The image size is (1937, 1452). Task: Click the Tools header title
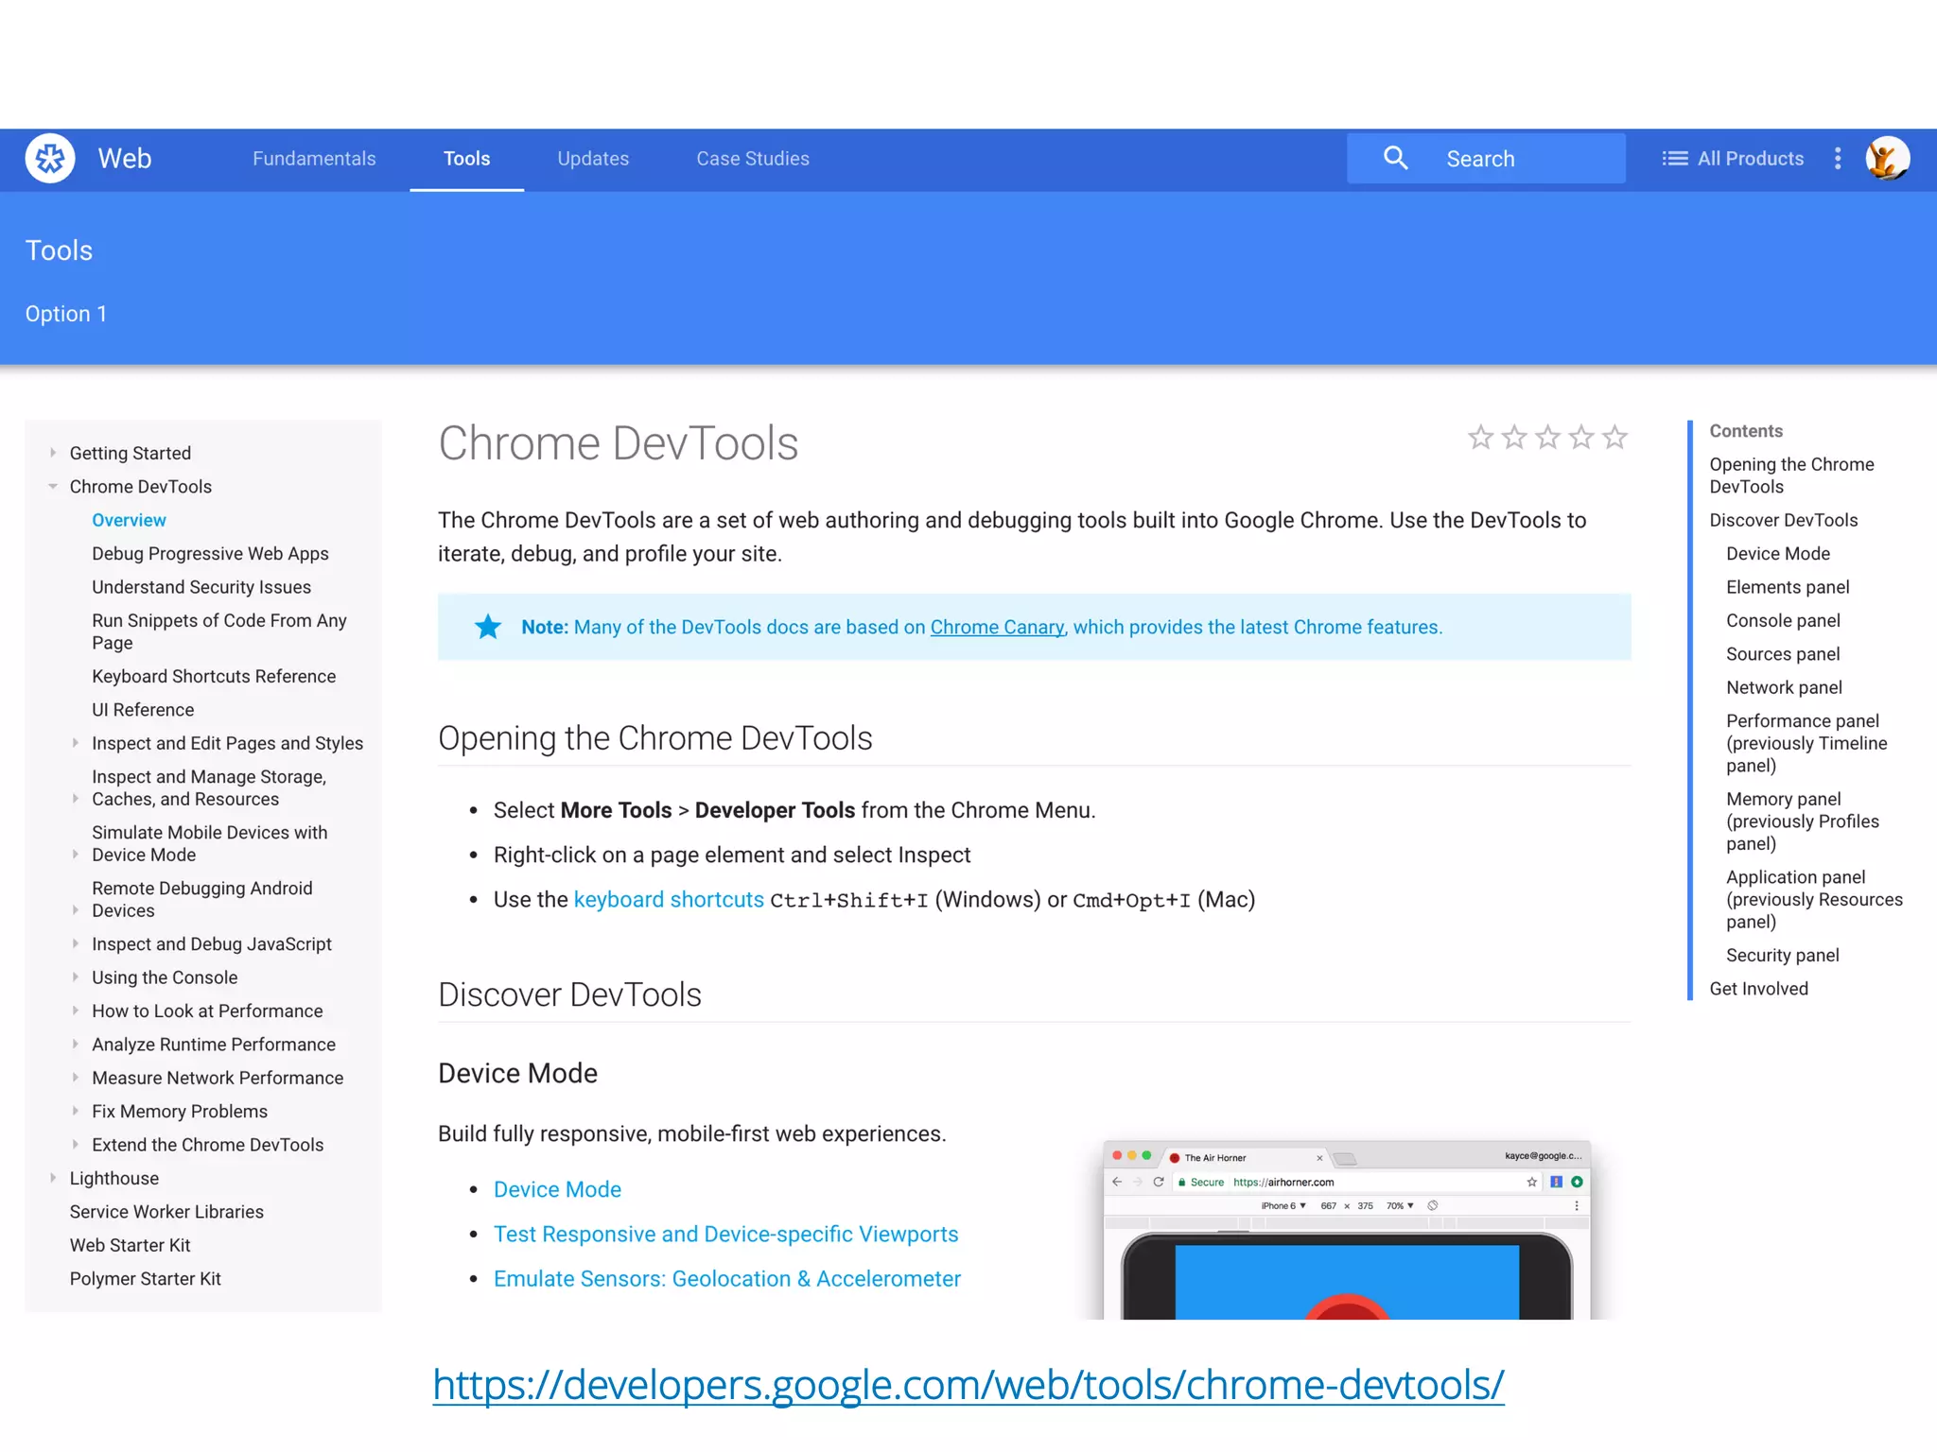(59, 251)
